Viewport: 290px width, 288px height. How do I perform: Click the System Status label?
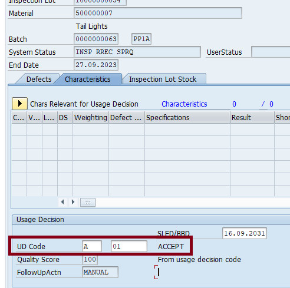click(32, 52)
